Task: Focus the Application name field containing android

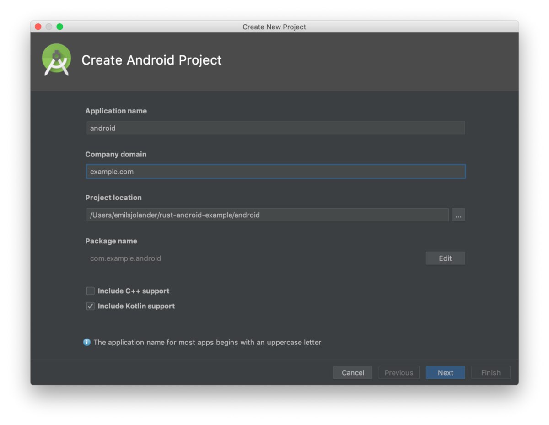Action: (276, 128)
